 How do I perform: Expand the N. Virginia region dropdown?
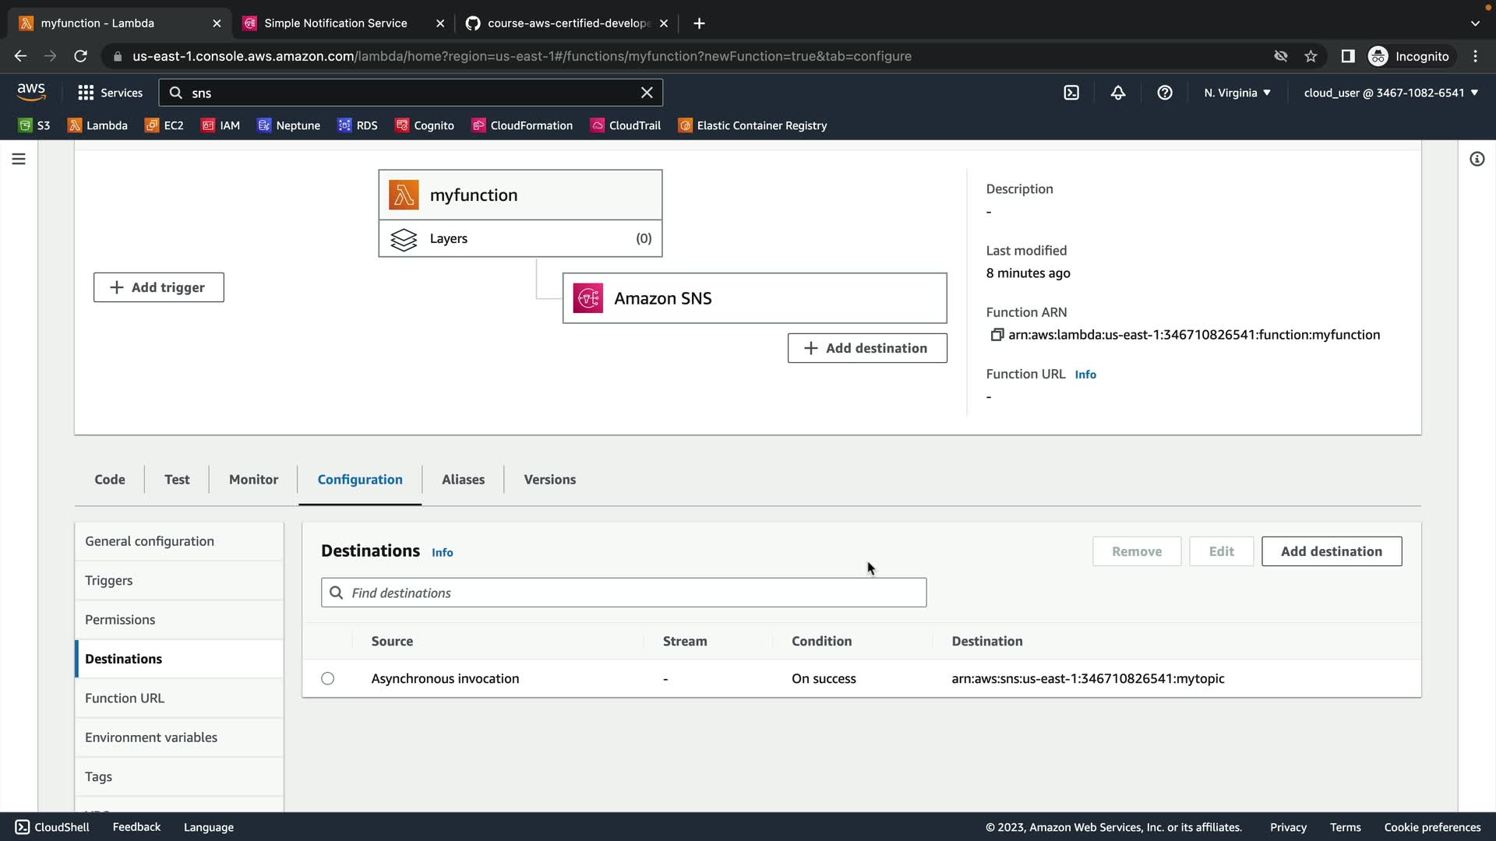[1237, 93]
